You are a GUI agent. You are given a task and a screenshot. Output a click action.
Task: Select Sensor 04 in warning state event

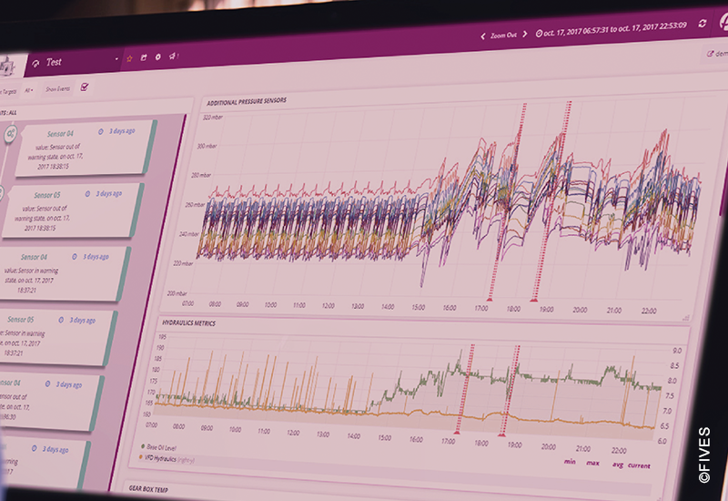pos(60,273)
